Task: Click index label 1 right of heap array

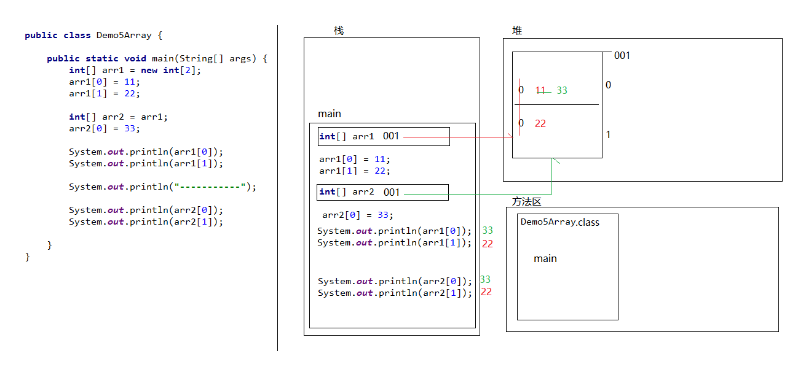Action: pyautogui.click(x=609, y=134)
